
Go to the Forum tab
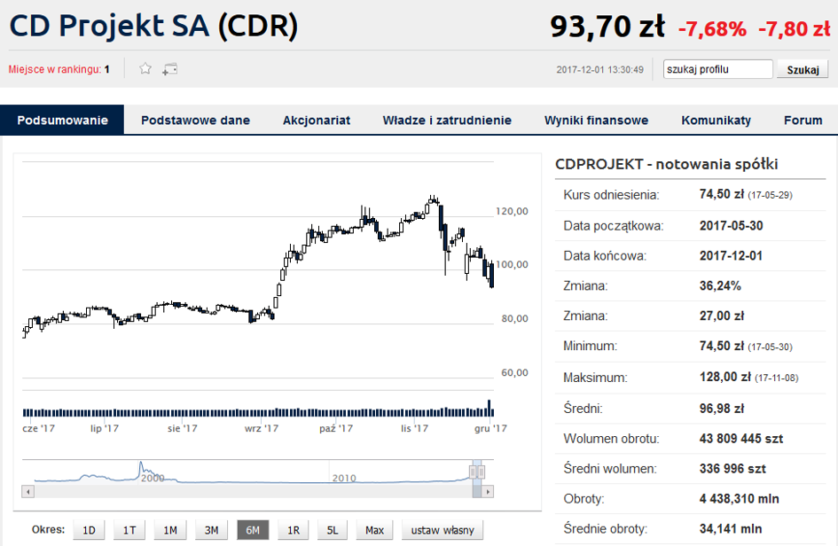tap(803, 121)
